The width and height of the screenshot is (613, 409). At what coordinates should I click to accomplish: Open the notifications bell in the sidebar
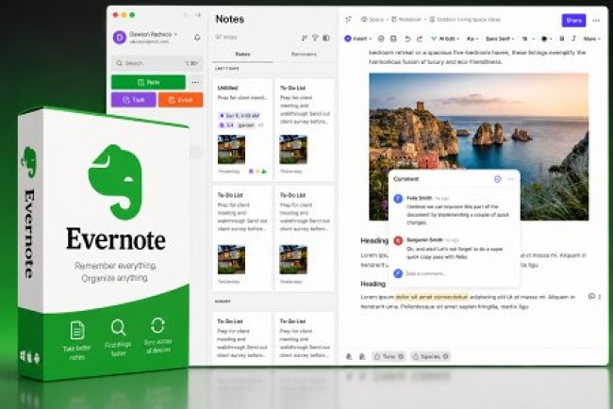click(197, 38)
